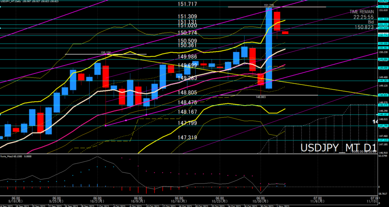The height and width of the screenshot is (207, 389).
Task: Click the large 148.475 level label
Action: click(187, 102)
